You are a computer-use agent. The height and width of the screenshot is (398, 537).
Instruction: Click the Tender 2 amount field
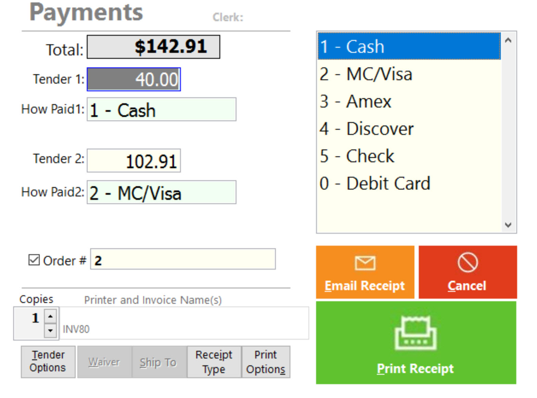[134, 161]
